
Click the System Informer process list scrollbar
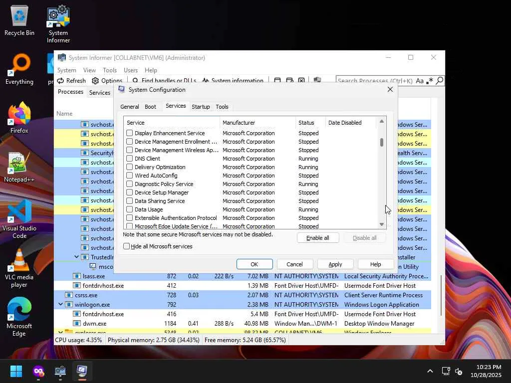[441, 295]
